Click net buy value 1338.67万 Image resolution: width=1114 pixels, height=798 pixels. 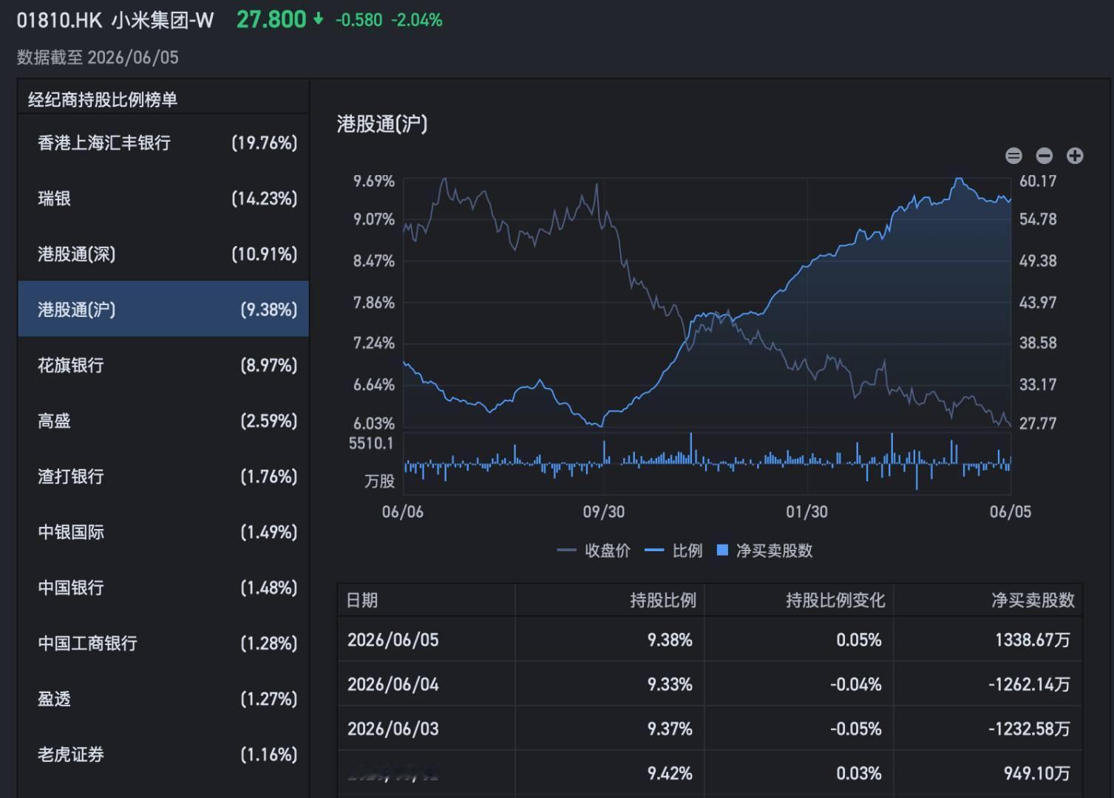(1033, 640)
